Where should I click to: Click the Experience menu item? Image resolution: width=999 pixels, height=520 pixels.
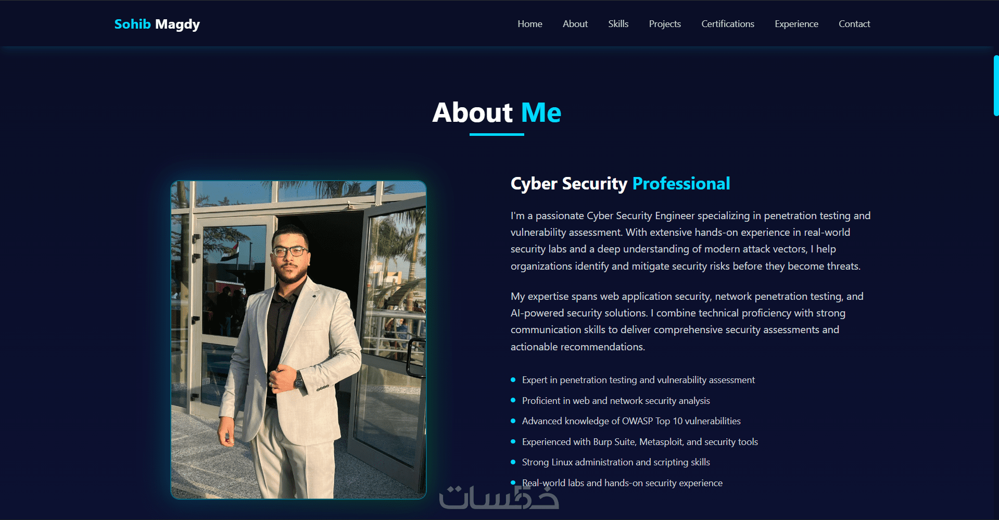click(x=796, y=24)
